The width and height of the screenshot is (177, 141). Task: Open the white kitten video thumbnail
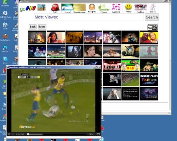112,80
